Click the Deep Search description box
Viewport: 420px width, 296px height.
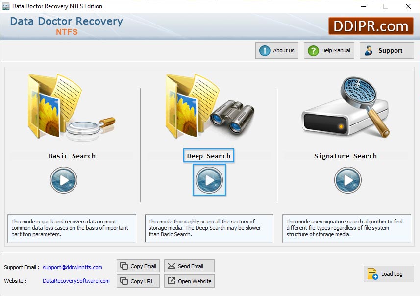(209, 228)
